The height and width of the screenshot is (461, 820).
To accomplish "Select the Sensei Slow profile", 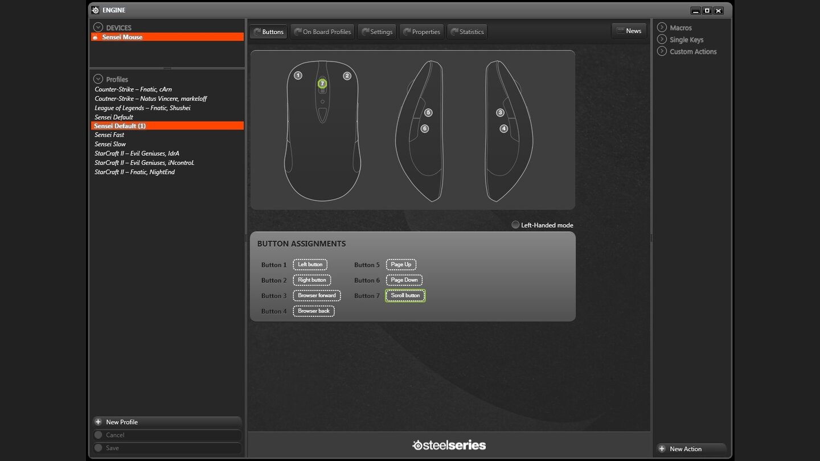I will click(110, 144).
